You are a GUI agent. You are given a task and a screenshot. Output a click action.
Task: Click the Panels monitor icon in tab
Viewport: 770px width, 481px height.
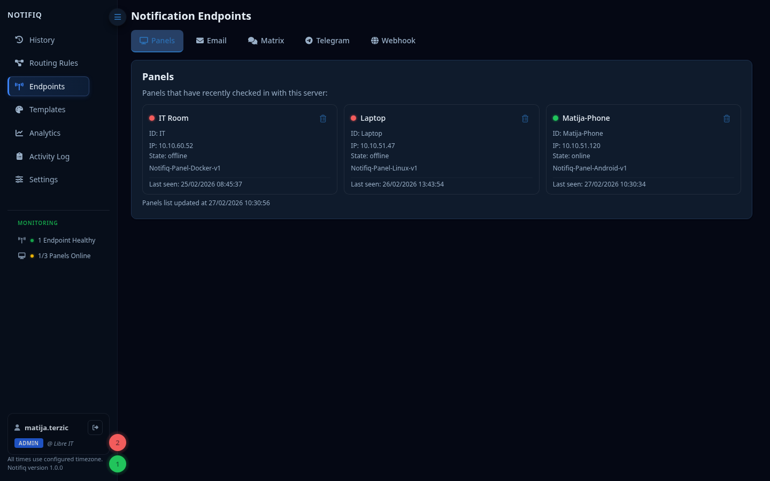coord(144,41)
